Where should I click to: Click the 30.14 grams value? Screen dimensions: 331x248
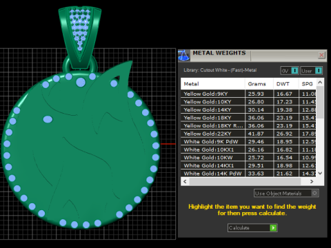(x=256, y=110)
